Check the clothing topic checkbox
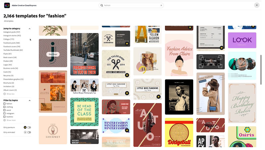 click(x=5, y=107)
